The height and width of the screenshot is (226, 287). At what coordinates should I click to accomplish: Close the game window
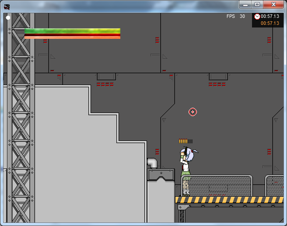(273, 4)
